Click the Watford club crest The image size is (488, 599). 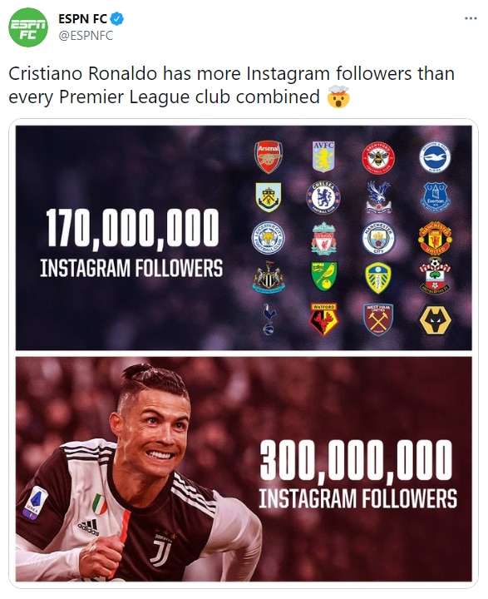323,319
